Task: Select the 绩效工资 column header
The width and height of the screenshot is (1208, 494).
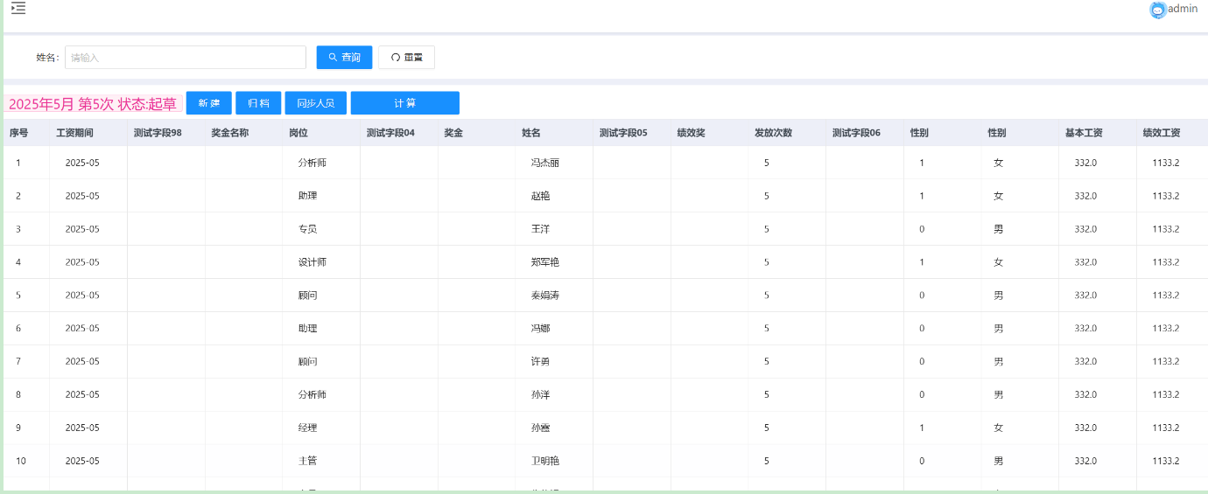Action: click(x=1162, y=133)
